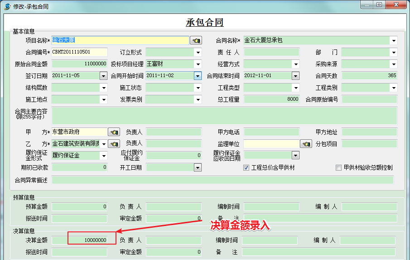Click the 预算信息 编制人 field

[x=369, y=207]
